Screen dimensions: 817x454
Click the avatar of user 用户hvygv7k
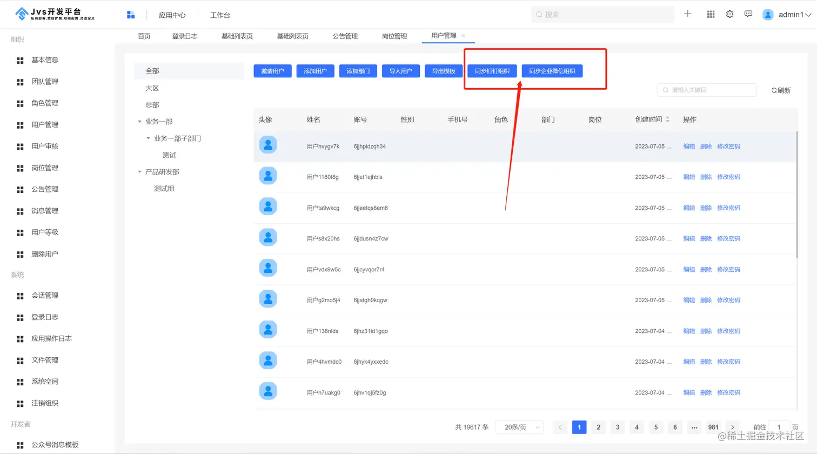pos(268,145)
